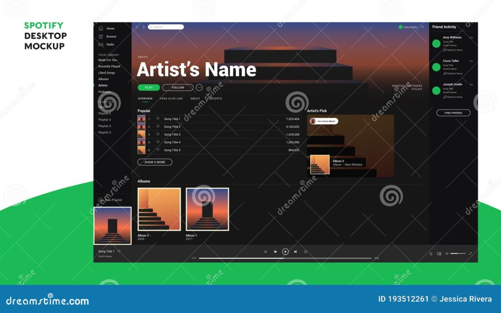This screenshot has width=501, height=313.
Task: Open Playlist 3 in sidebar
Action: 105,120
